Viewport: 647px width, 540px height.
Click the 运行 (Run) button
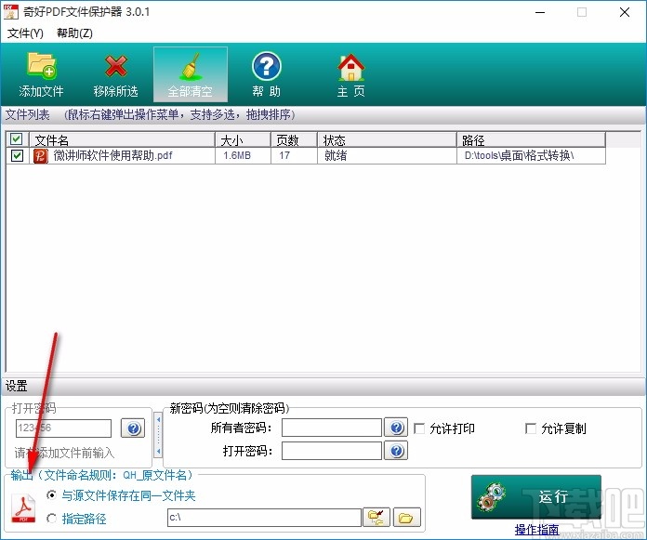536,496
